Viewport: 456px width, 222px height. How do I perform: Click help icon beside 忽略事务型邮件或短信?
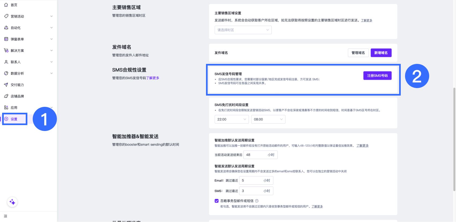point(257,201)
